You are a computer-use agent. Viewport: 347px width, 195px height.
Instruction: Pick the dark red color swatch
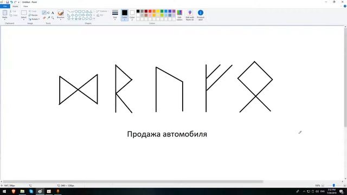pyautogui.click(x=146, y=11)
